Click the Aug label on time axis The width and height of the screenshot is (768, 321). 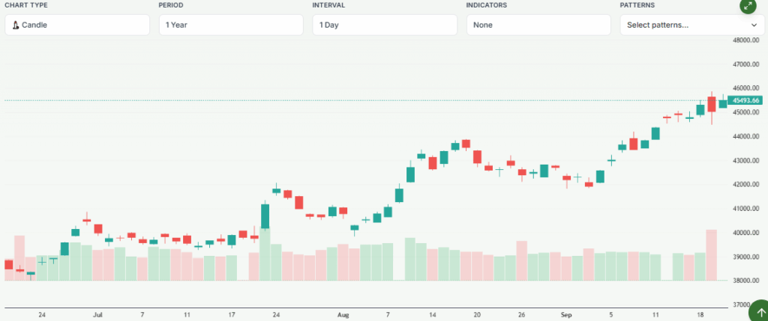pyautogui.click(x=343, y=315)
